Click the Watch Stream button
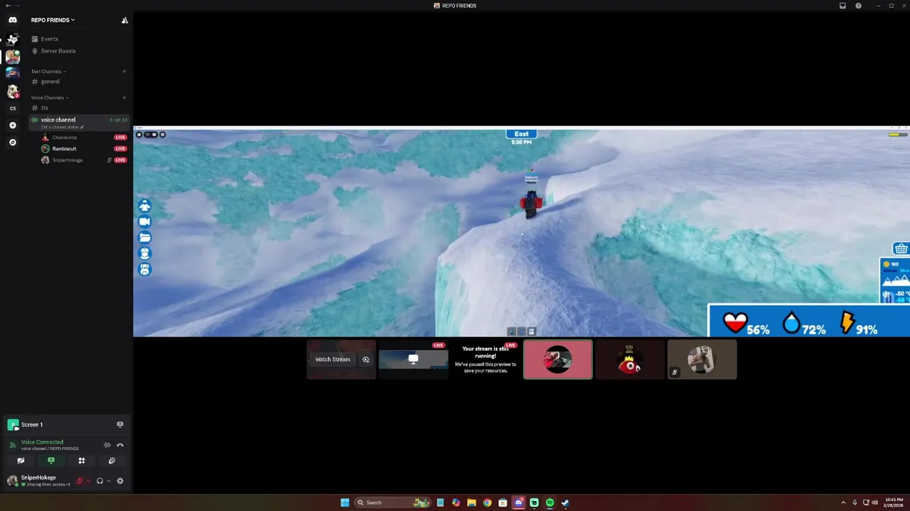Image resolution: width=910 pixels, height=511 pixels. (x=333, y=360)
